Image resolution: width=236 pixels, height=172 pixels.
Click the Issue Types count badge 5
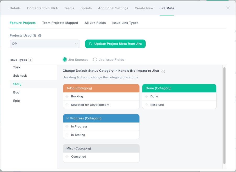tap(30, 60)
